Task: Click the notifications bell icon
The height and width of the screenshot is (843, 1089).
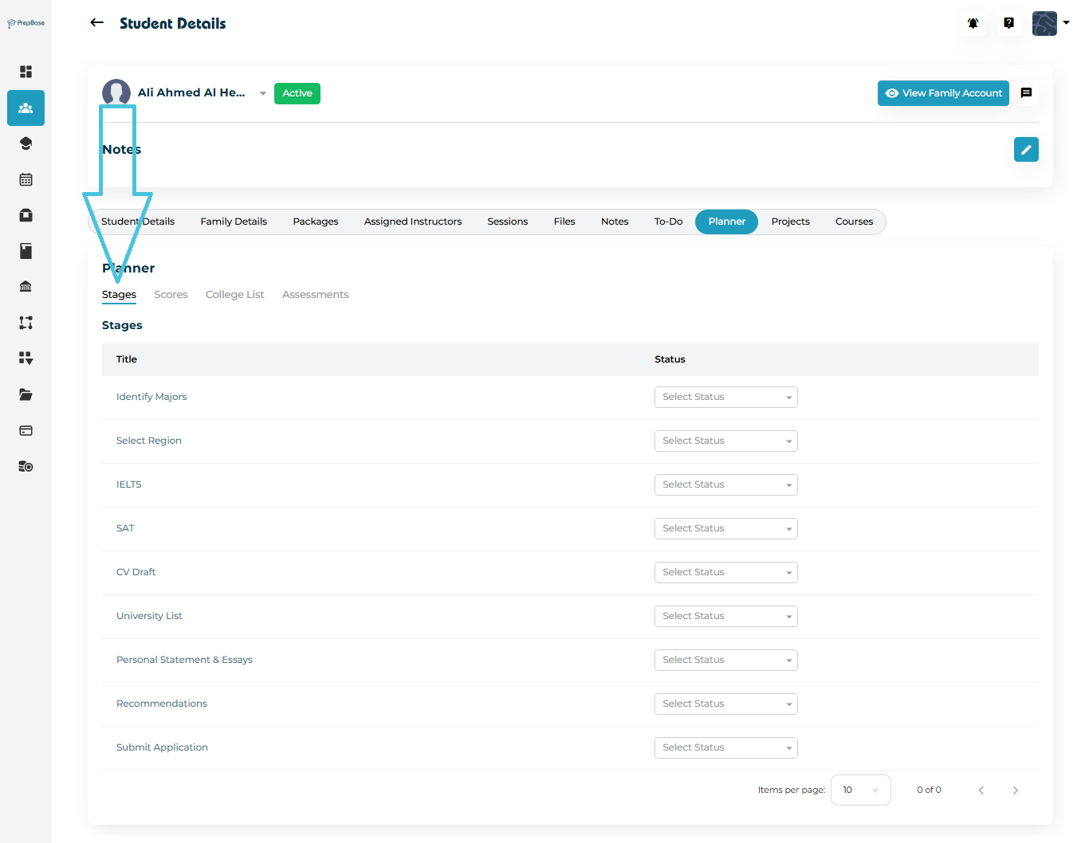Action: point(973,23)
